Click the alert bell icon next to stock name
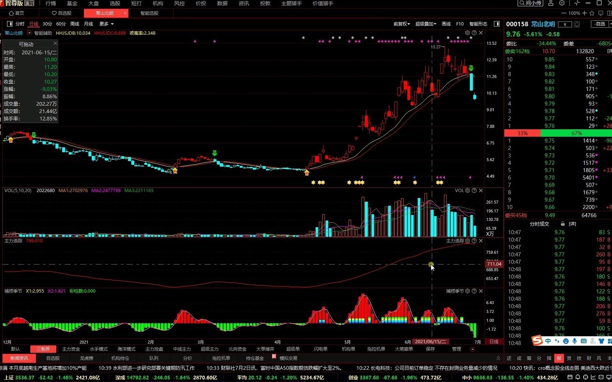The height and width of the screenshot is (382, 612). tap(577, 24)
